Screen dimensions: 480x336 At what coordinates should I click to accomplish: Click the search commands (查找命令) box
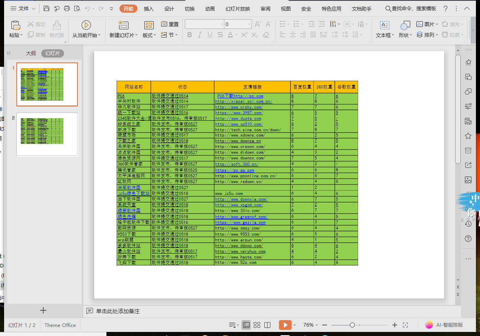tap(411, 9)
